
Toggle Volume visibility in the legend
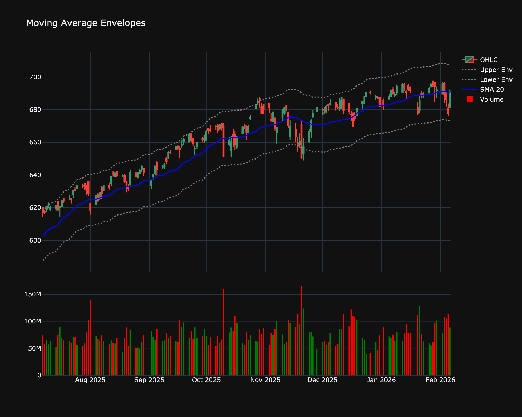pos(492,99)
